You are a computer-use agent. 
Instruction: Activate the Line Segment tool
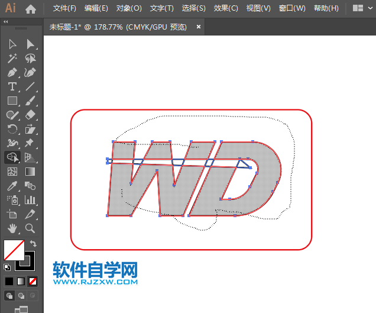click(x=30, y=86)
